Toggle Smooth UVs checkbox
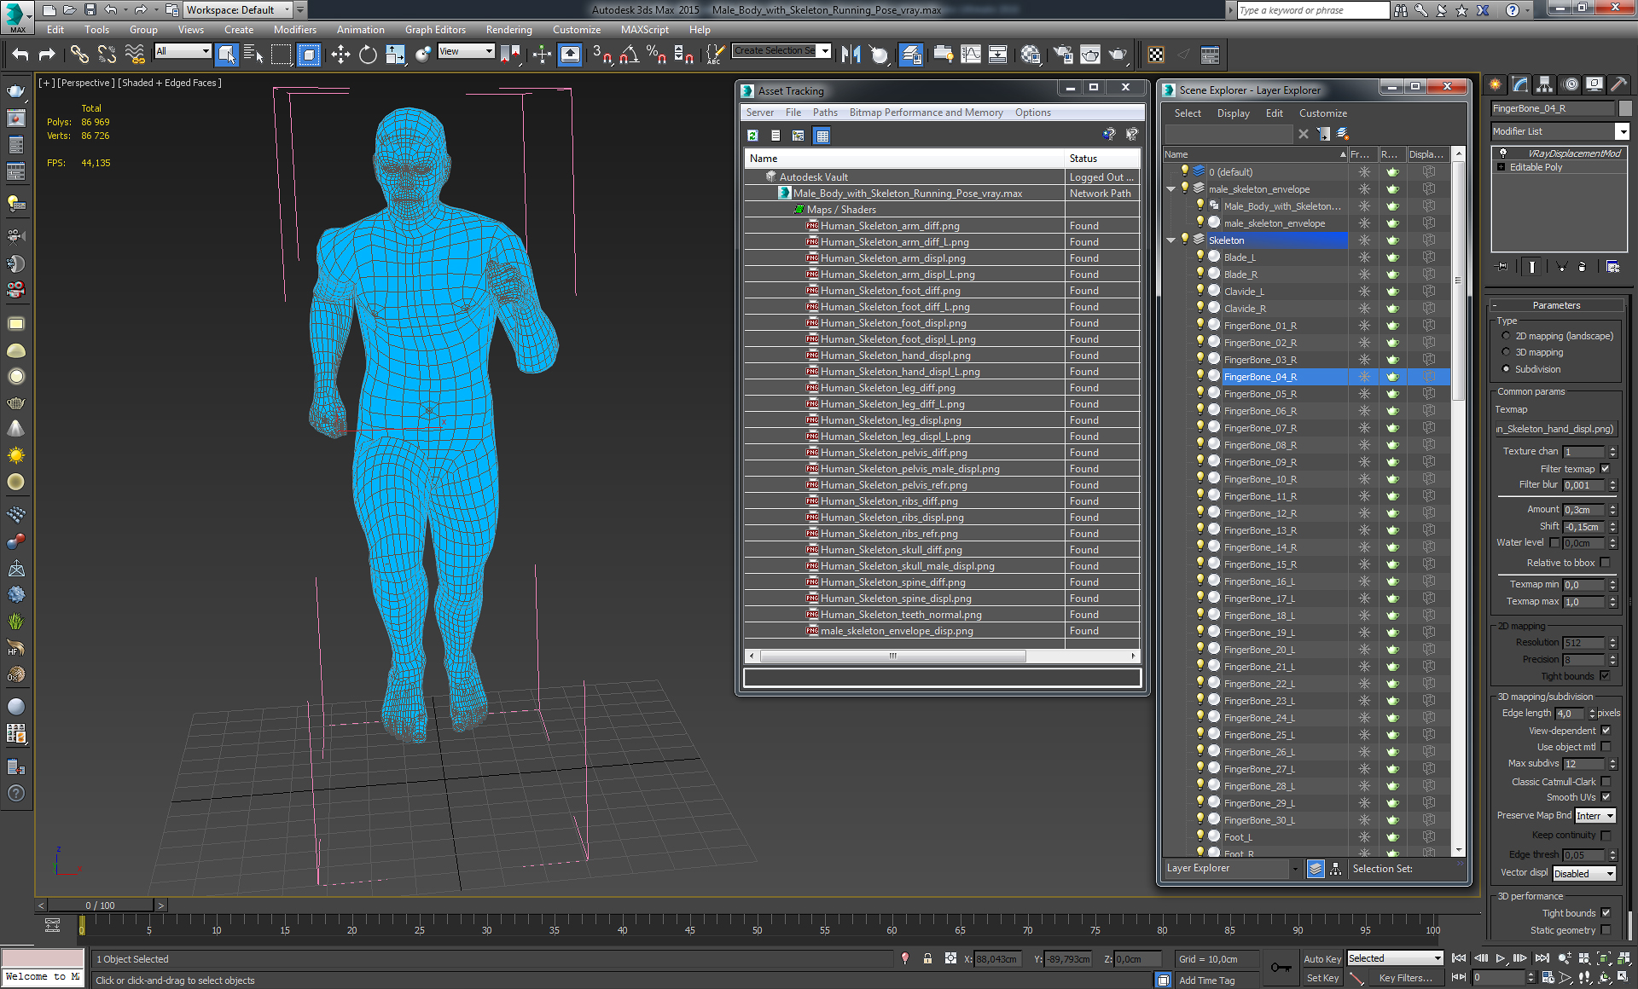 tap(1606, 797)
